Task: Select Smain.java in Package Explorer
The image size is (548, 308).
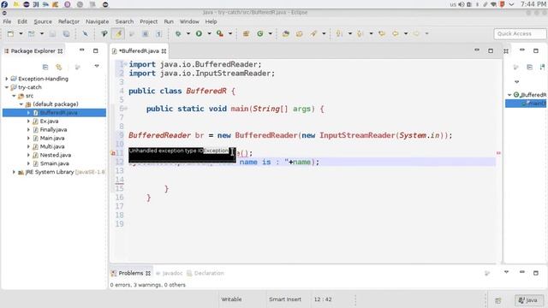Action: 55,163
